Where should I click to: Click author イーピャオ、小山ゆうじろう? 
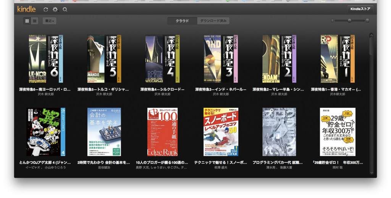pos(46,168)
